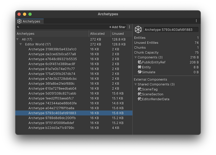Click the EditorRenderData shared component icon
Screen dimensions: 216x155
click(x=140, y=99)
